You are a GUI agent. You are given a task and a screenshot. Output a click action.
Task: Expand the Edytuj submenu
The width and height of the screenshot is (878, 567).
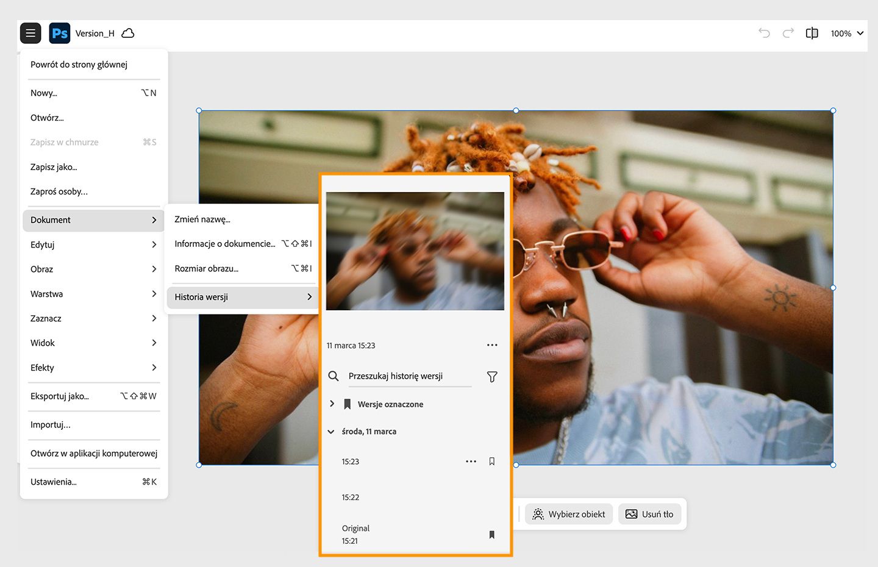(94, 244)
